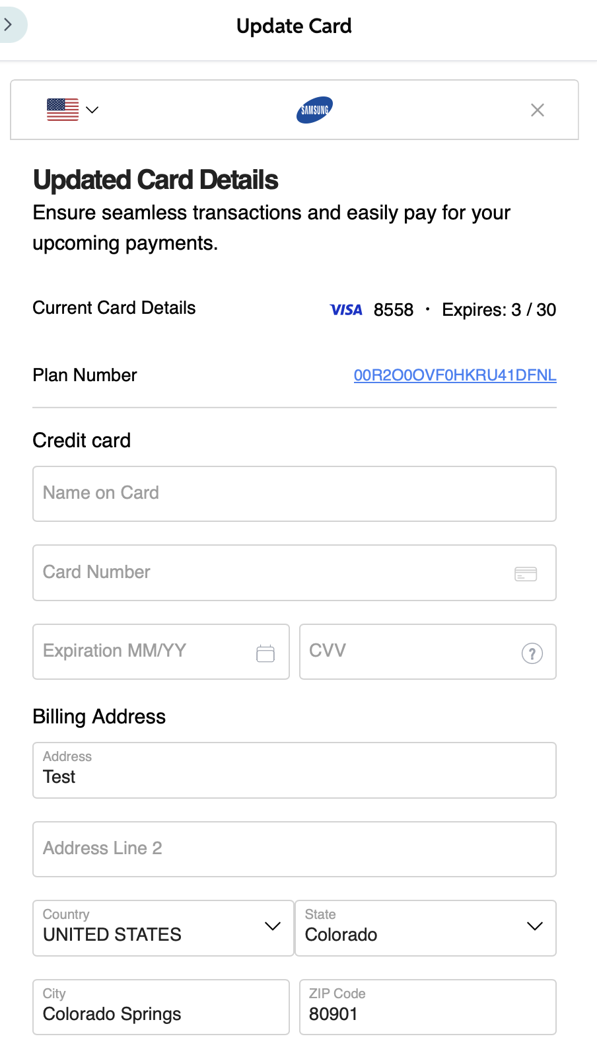Click the credit card icon in Card Number field

coord(525,573)
